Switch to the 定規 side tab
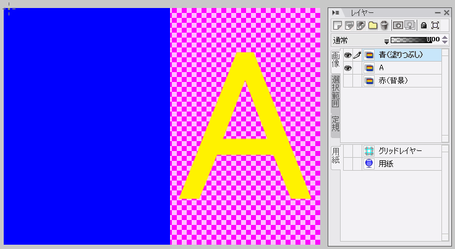 [x=336, y=124]
